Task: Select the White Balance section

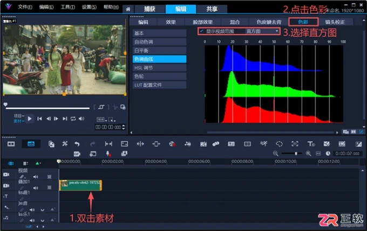Action: 159,51
